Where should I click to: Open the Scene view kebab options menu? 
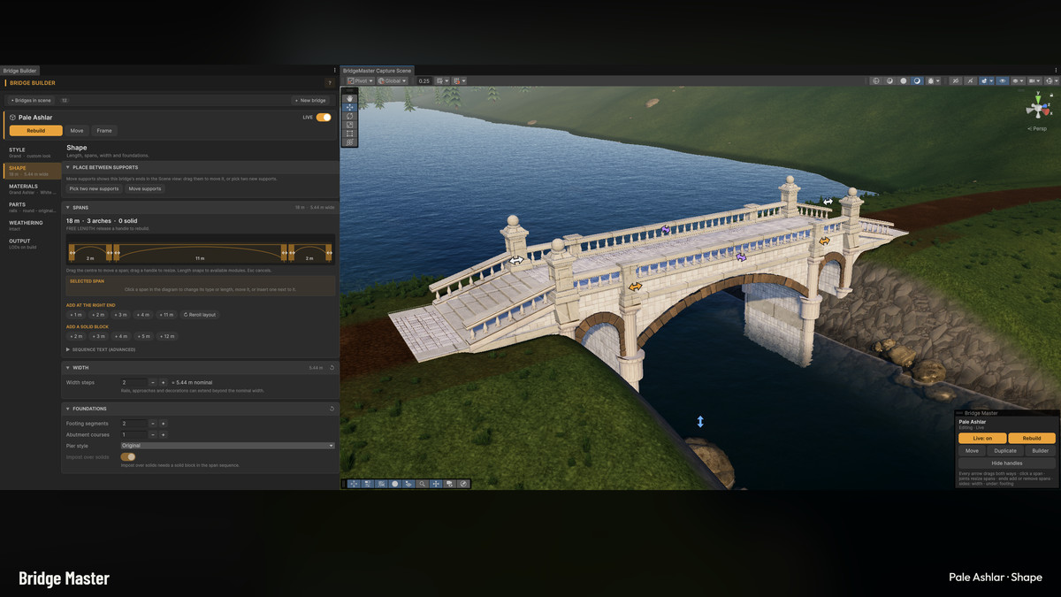coord(1057,70)
